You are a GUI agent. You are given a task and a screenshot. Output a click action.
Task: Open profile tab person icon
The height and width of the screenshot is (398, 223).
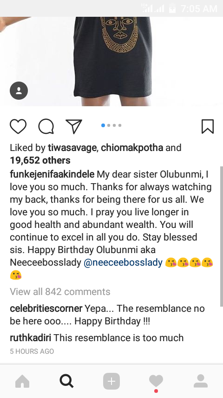tap(201, 381)
